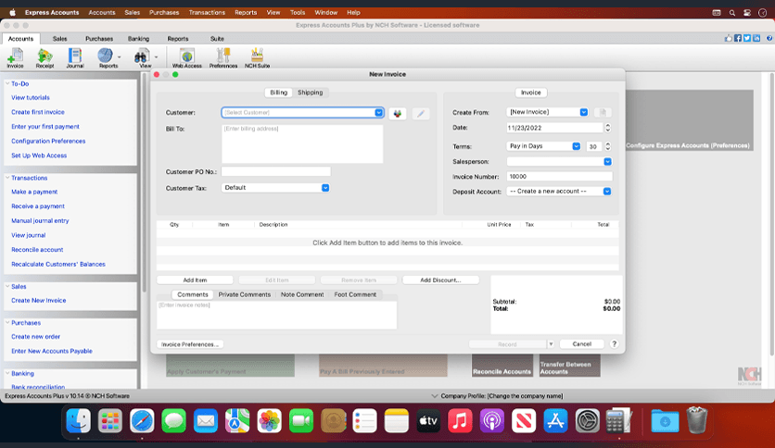Viewport: 775px width, 448px height.
Task: Click the Twitter share icon
Action: click(x=747, y=38)
